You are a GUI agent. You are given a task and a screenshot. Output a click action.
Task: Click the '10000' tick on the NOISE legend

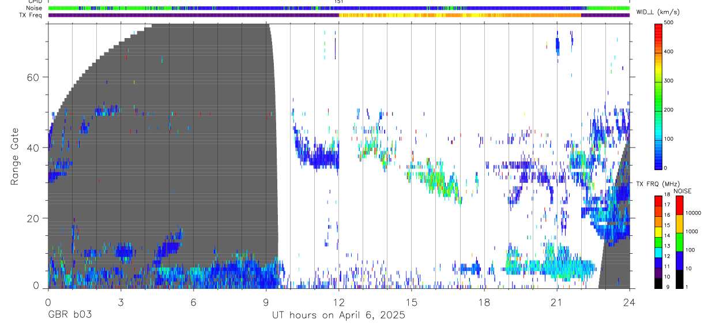click(694, 212)
